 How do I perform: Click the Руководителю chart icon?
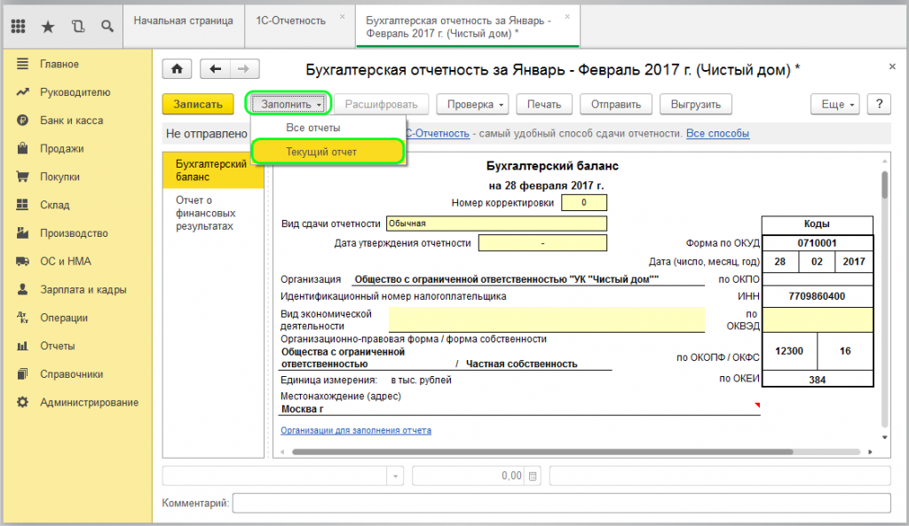22,92
